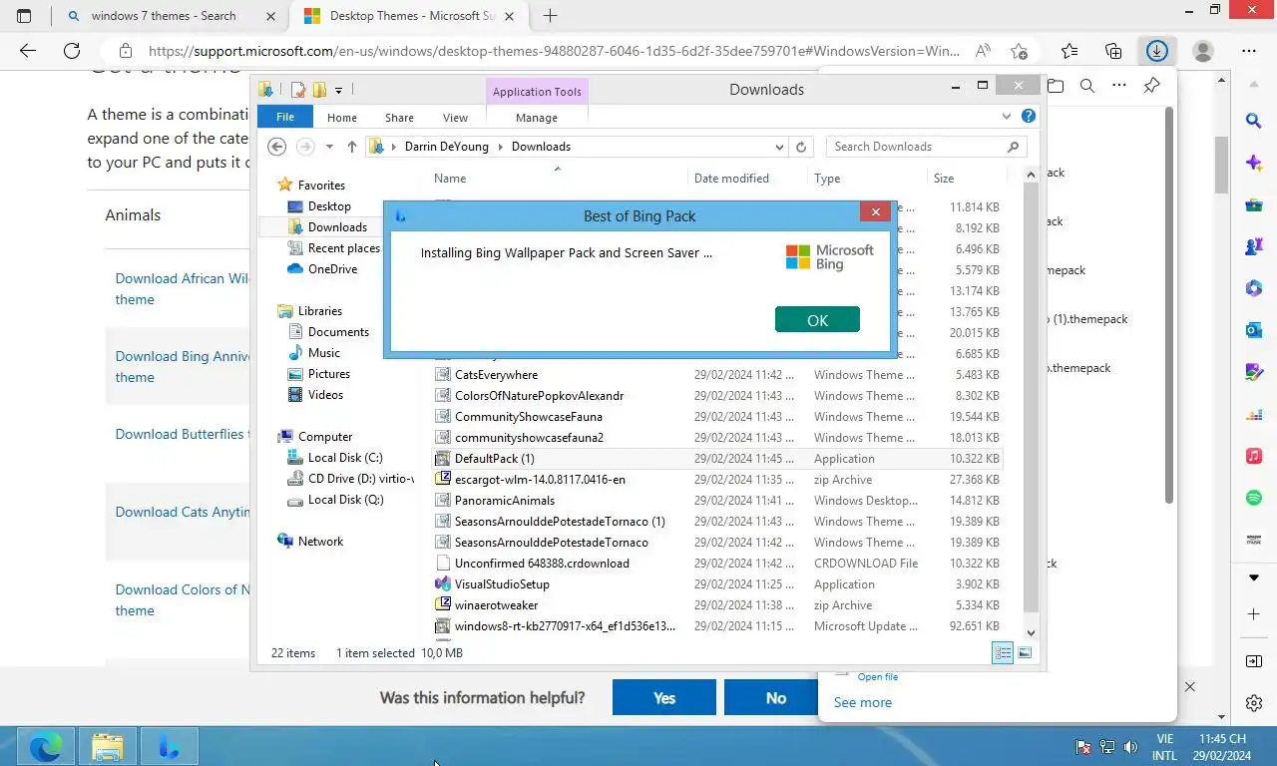Select the Music library
The image size is (1277, 766).
point(323,353)
